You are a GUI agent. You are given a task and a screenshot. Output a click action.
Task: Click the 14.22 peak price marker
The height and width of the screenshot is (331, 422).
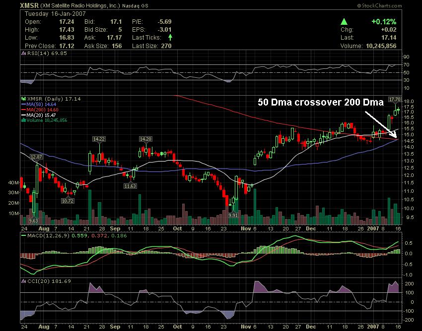[99, 139]
